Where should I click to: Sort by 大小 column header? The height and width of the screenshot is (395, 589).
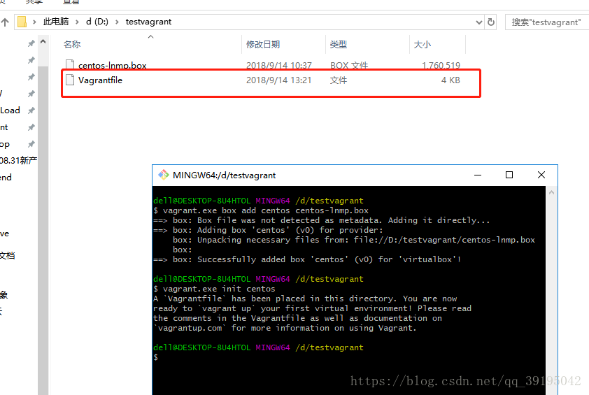click(x=423, y=44)
